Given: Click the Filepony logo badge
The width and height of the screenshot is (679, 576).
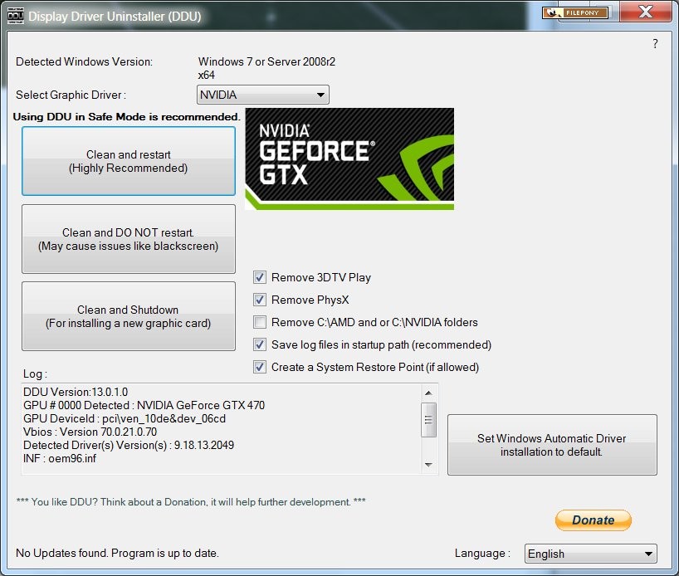Looking at the screenshot, I should 575,12.
